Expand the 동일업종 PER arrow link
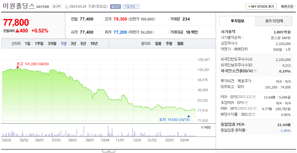This screenshot has width=297, height=153. tap(245, 125)
